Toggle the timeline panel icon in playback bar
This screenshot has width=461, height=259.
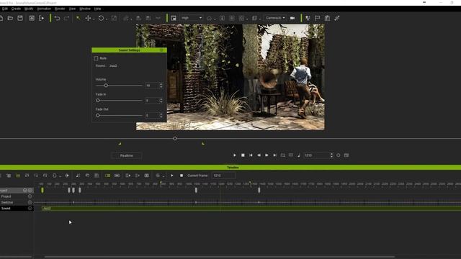point(346,155)
